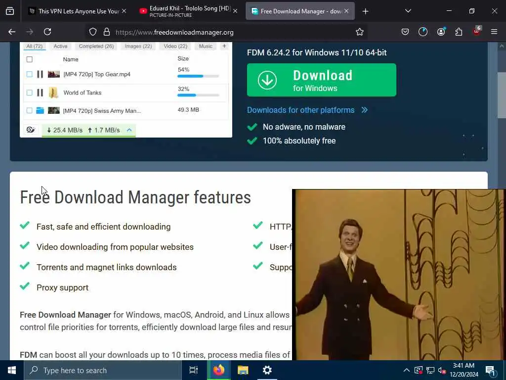
Task: Click the World of Tanks 32% progress bar
Action: point(198,95)
